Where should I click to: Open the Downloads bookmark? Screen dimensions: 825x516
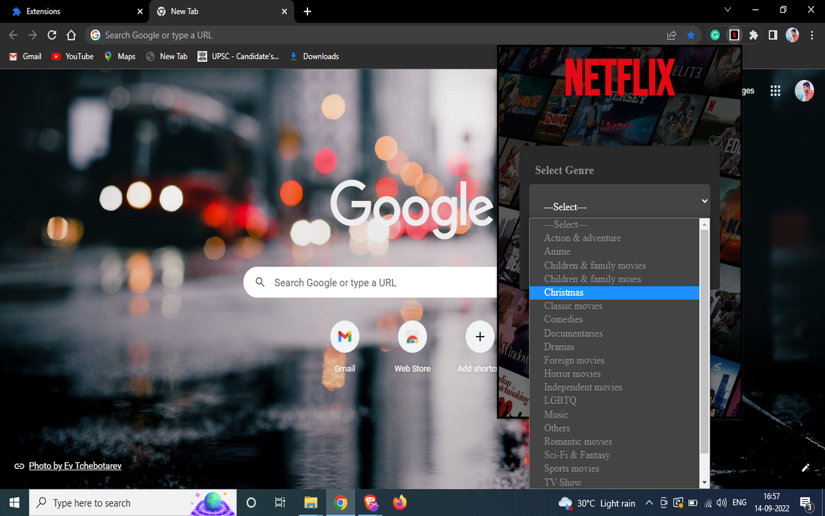tap(314, 56)
